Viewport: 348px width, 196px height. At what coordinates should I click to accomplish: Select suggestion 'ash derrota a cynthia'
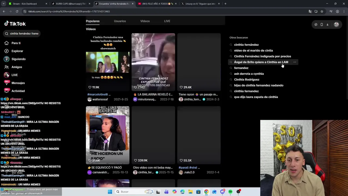coord(249,74)
